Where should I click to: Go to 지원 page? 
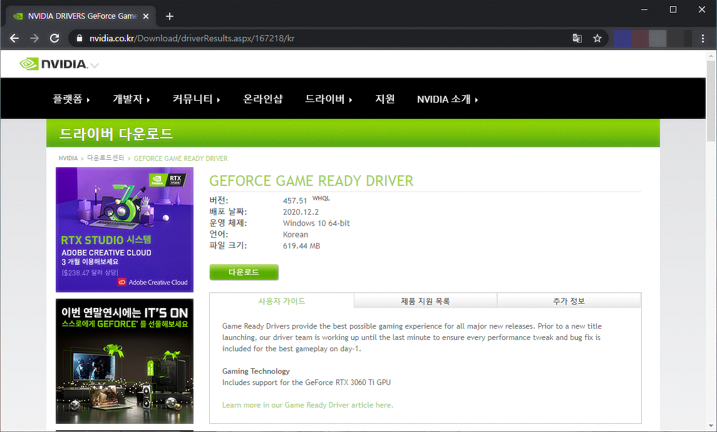coord(385,99)
